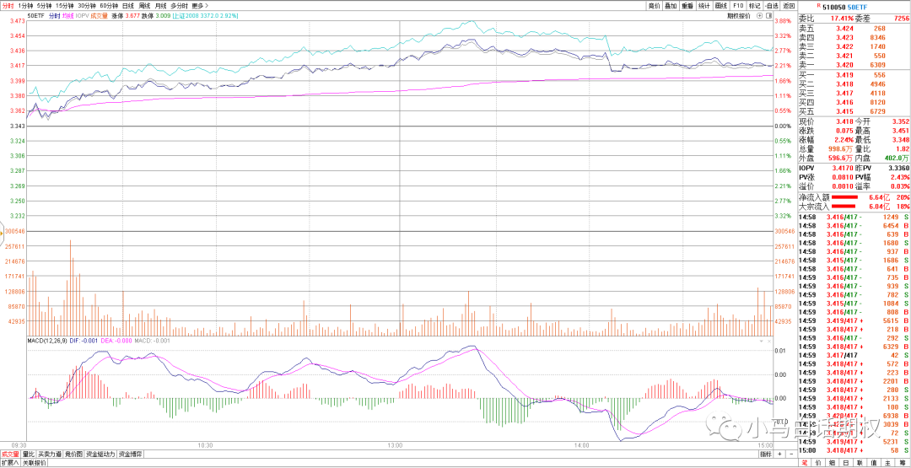Toggle the IOPV legend label
911x468 pixels.
point(82,16)
